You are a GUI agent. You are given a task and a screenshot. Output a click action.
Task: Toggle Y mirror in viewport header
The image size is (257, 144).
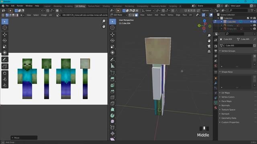pos(192,11)
